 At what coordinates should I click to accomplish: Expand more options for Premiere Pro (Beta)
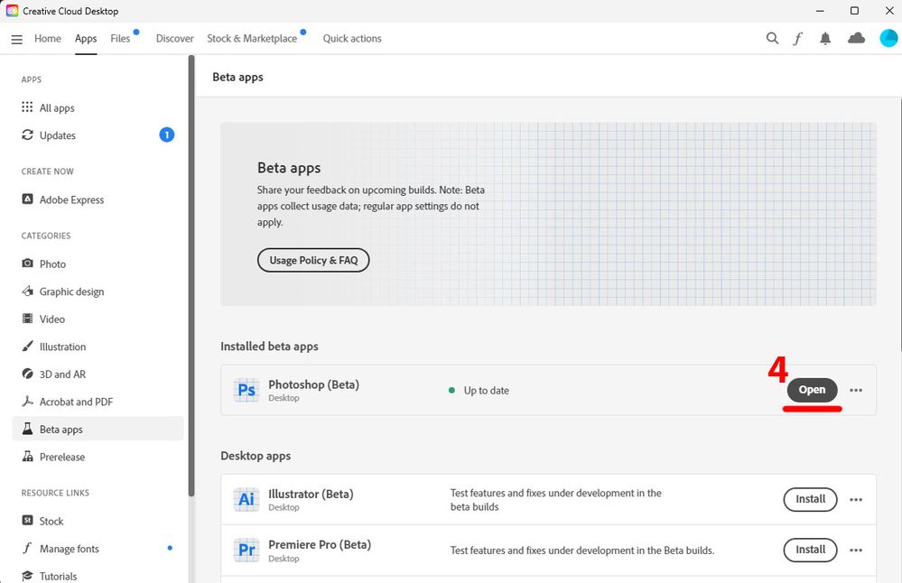pos(856,551)
